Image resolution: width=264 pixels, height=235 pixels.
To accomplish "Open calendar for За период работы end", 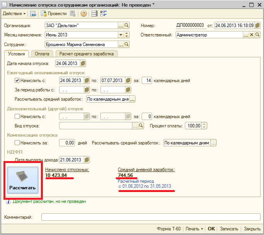I will (x=128, y=90).
